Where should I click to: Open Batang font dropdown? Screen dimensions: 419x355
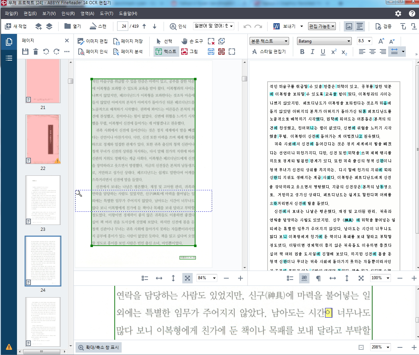(x=324, y=41)
